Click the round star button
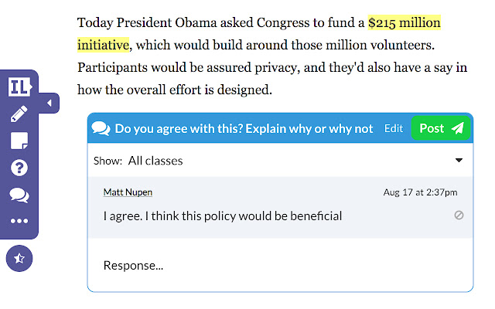Image resolution: width=495 pixels, height=309 pixels. tap(19, 259)
